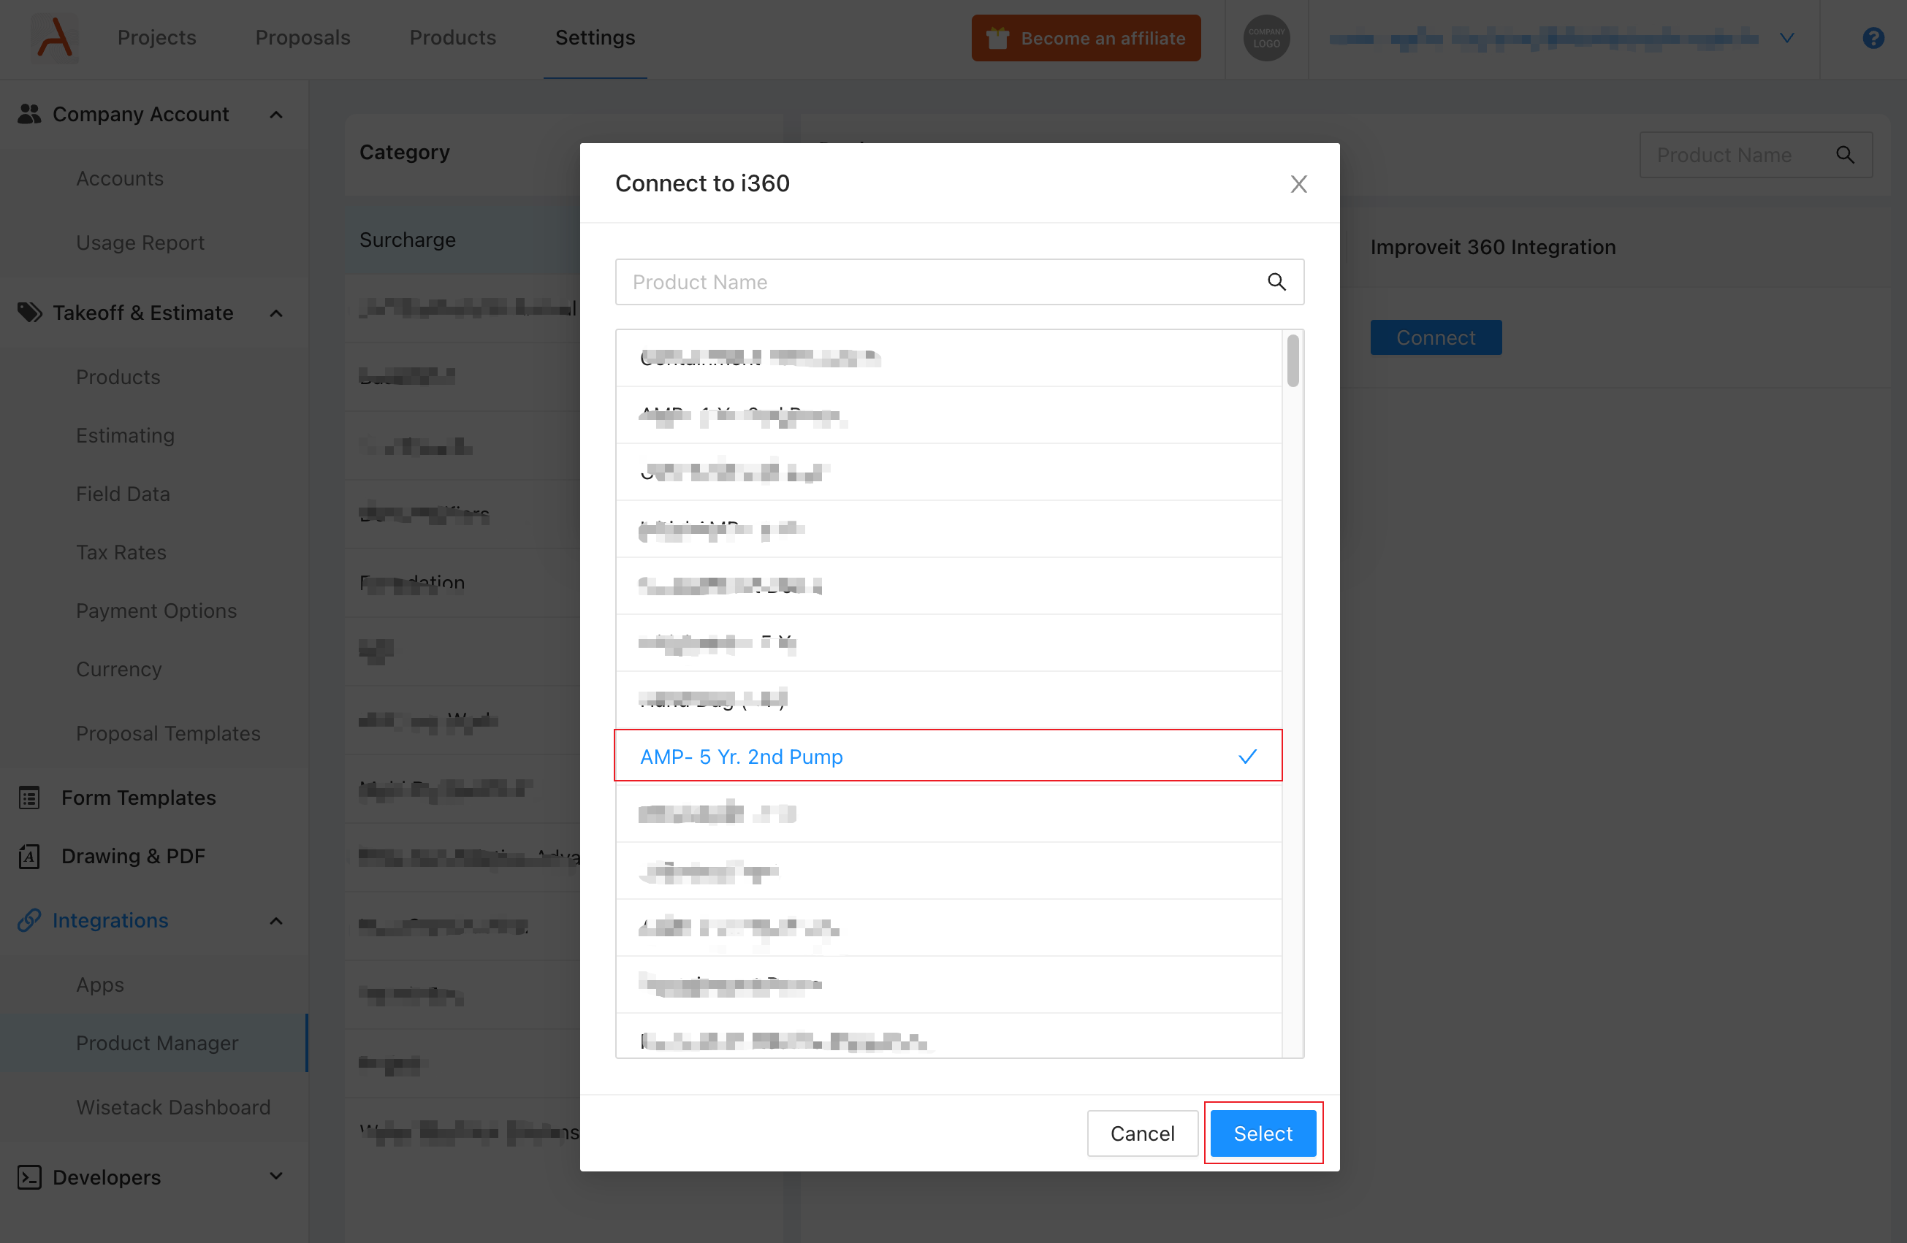Expand the Developers section
The height and width of the screenshot is (1243, 1907).
pyautogui.click(x=276, y=1177)
